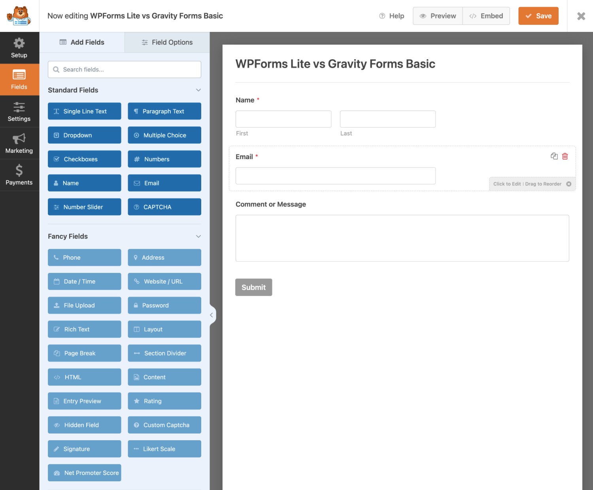Click the Email input box
Viewport: 593px width, 490px height.
click(336, 176)
